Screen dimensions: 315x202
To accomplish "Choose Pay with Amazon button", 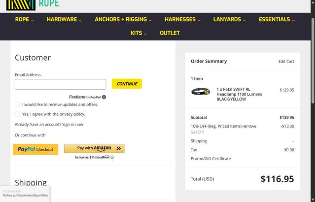I will (94, 148).
